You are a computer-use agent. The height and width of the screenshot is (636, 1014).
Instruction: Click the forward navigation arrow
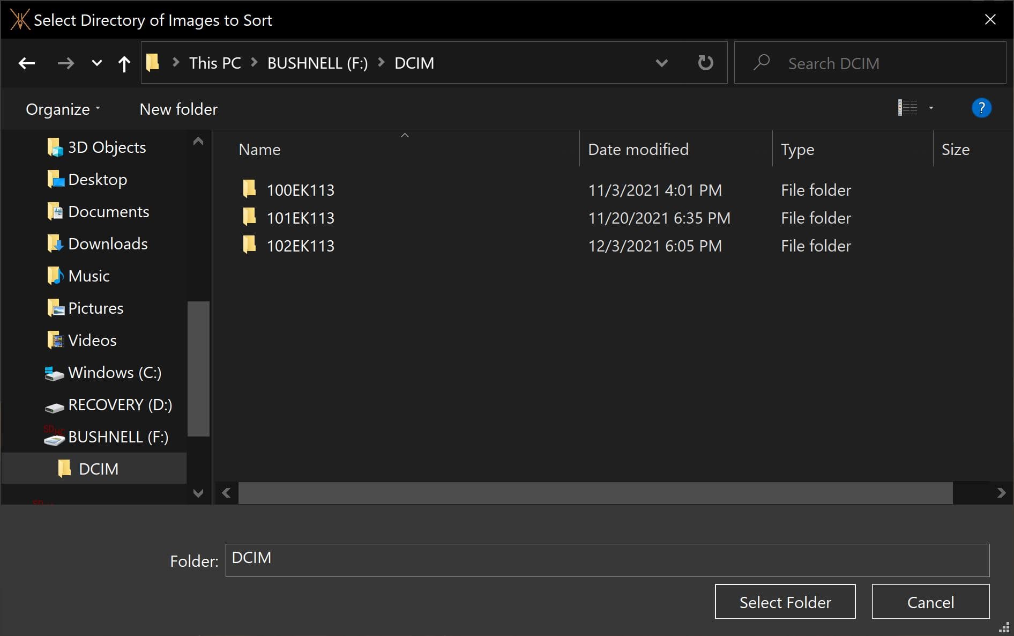[x=65, y=63]
